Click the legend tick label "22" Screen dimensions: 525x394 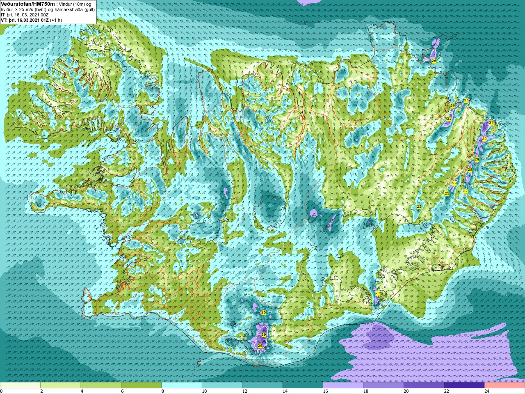(447, 391)
